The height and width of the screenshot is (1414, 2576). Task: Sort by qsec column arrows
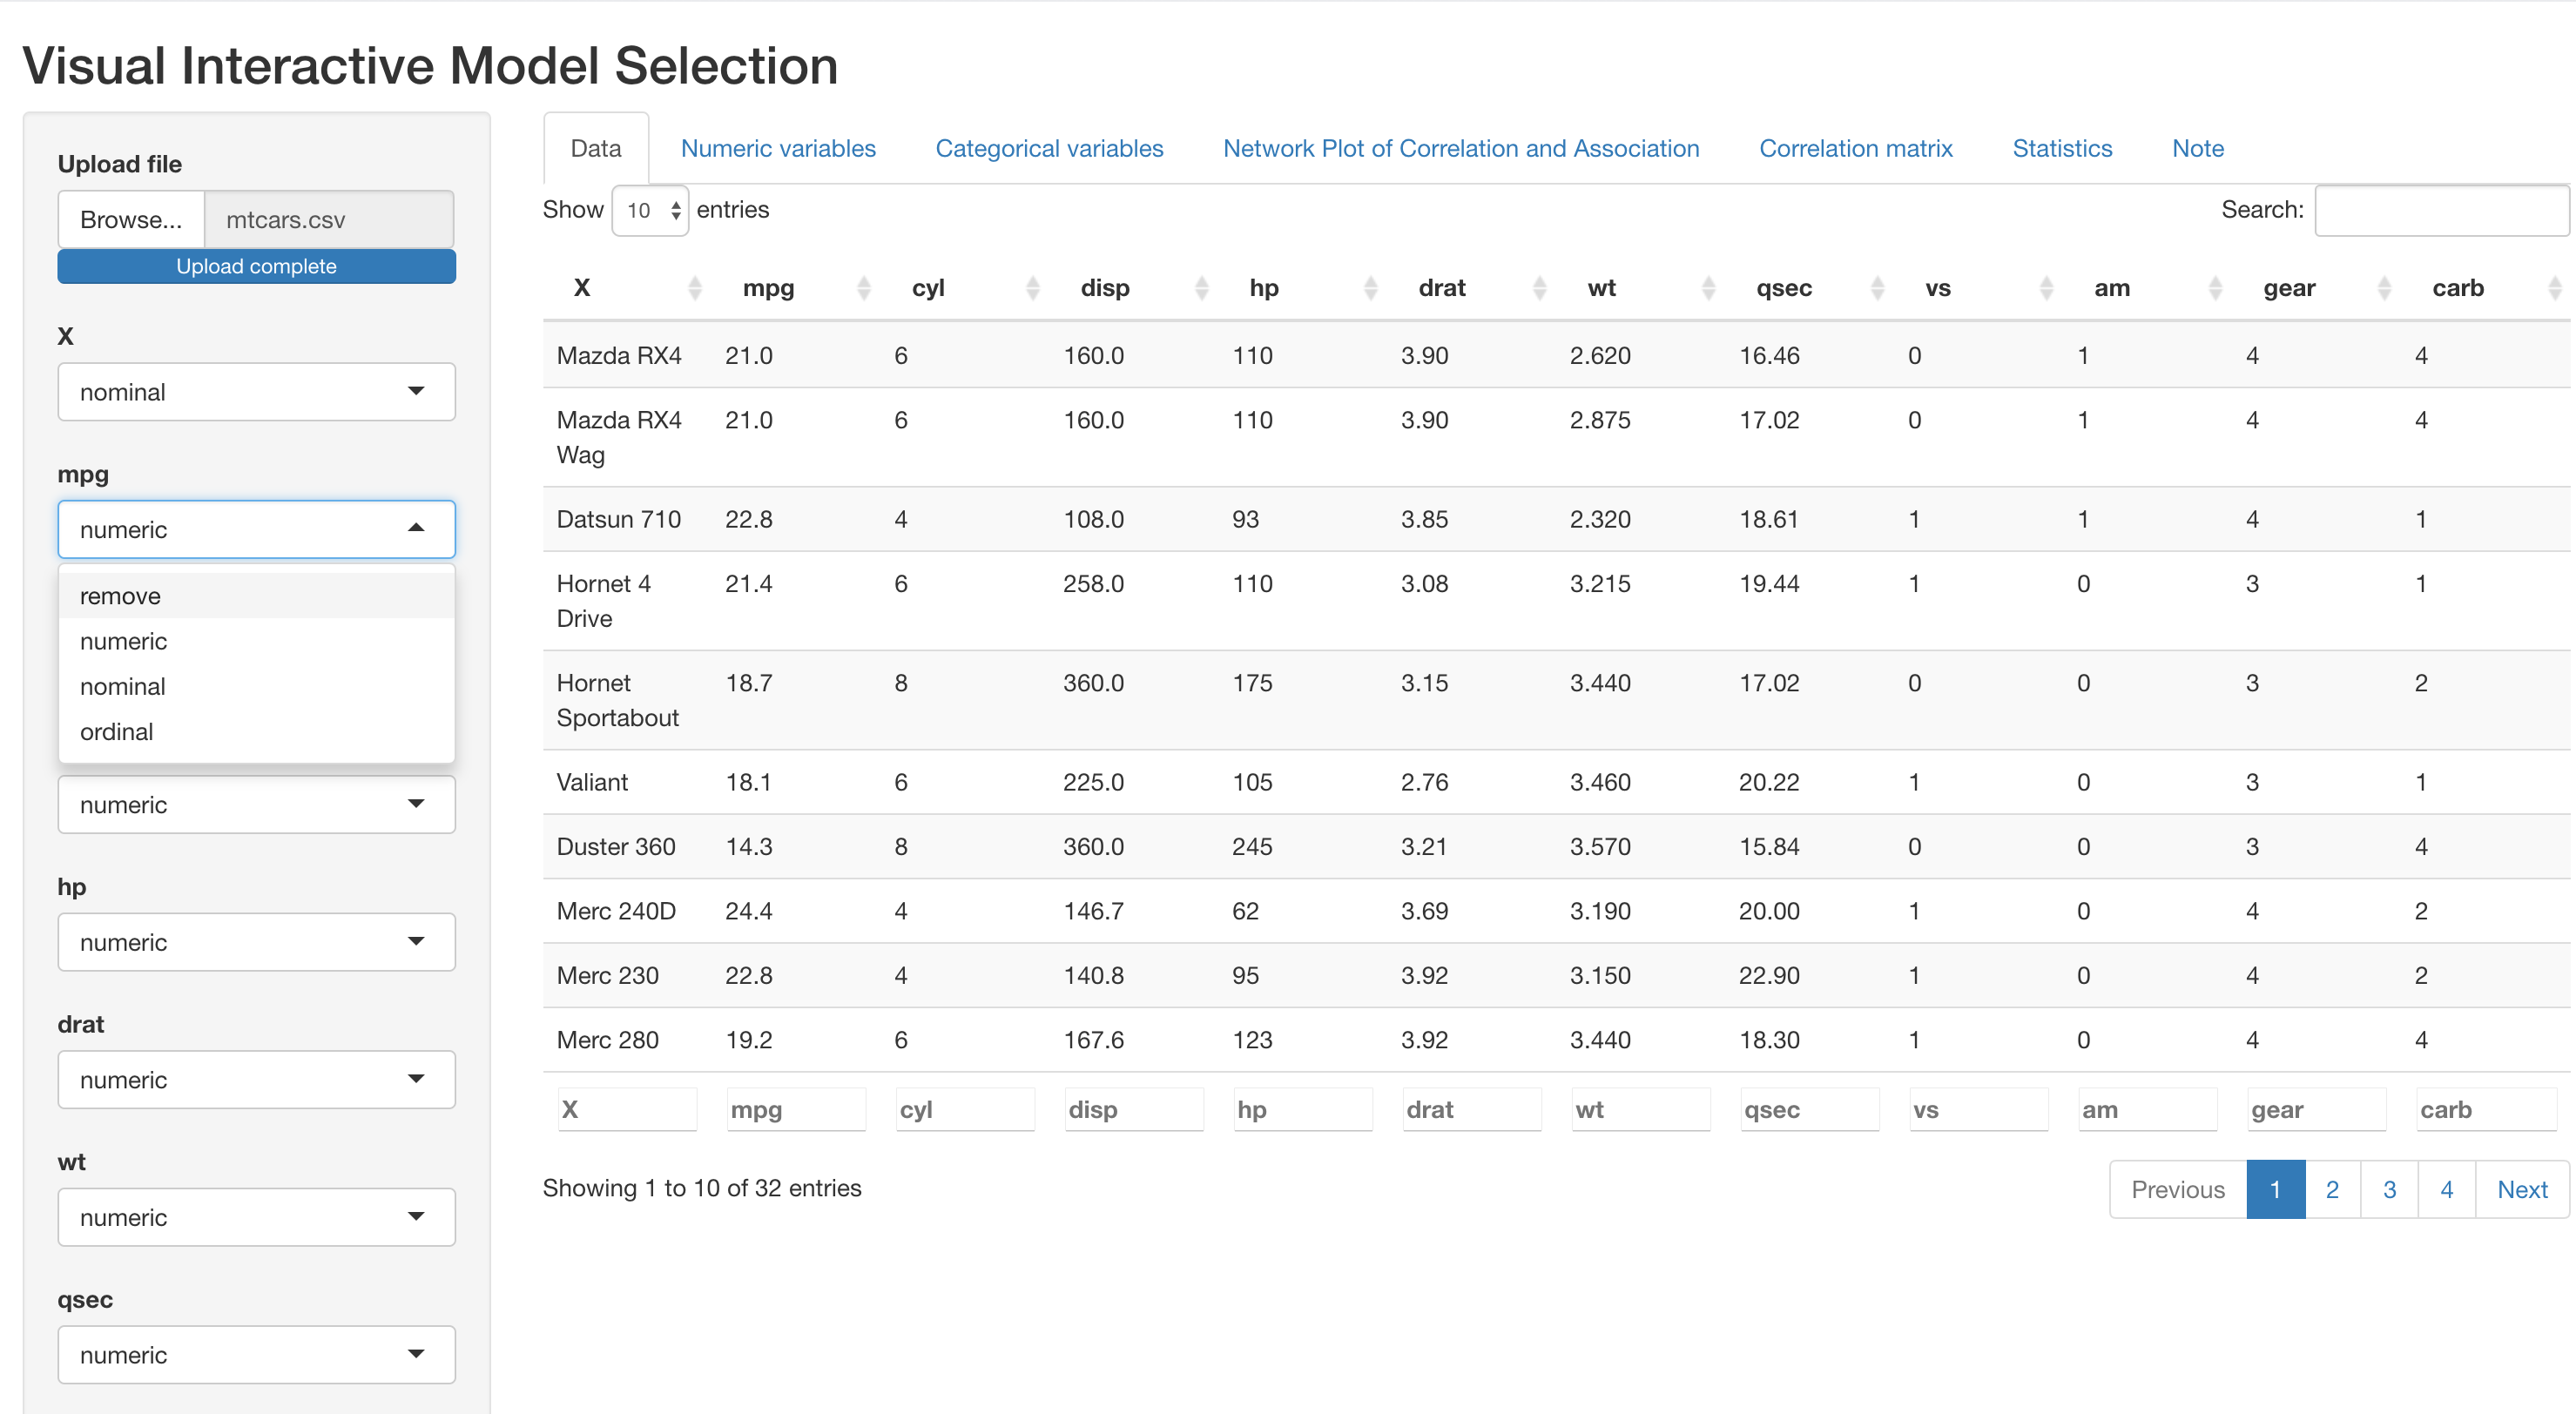[1878, 289]
